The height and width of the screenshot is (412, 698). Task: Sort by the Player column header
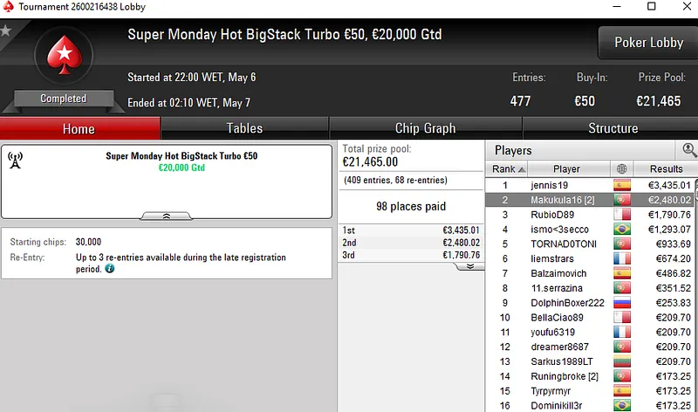point(566,168)
